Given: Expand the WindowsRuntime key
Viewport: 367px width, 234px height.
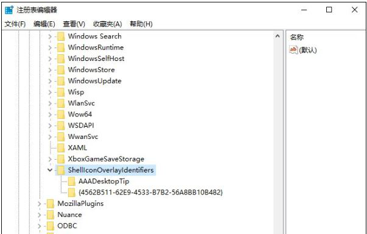Looking at the screenshot, I should click(x=50, y=48).
